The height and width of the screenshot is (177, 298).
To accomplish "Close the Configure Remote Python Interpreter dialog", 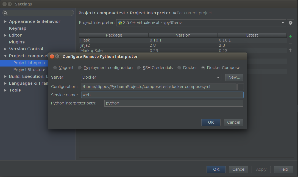I will click(52, 56).
